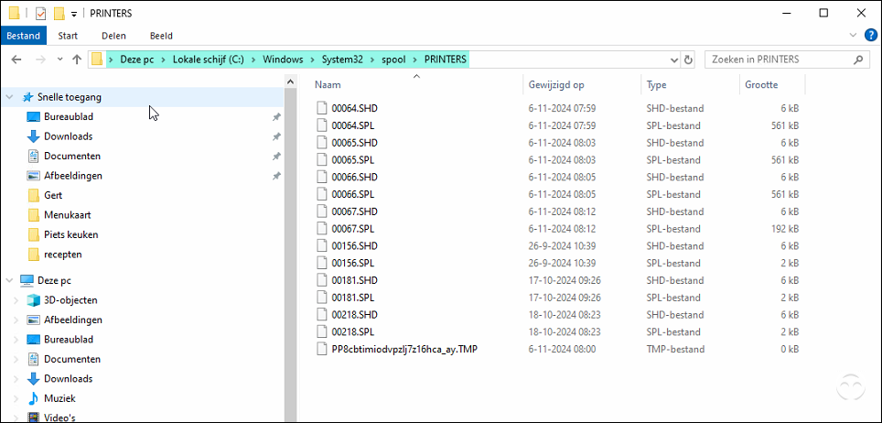Go up one folder level with up arrow
882x423 pixels.
click(77, 60)
